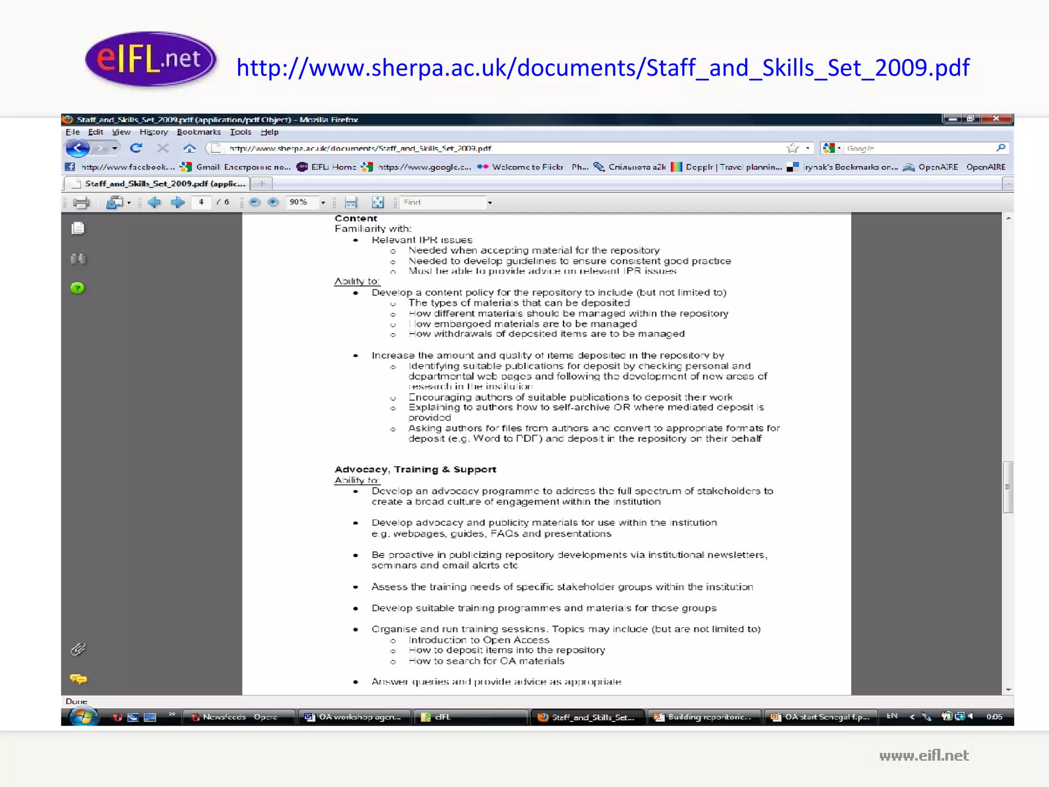This screenshot has height=787, width=1049.
Task: Print the PDF using the printer icon
Action: coord(81,203)
